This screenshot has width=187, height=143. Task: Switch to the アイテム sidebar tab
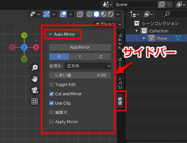120,41
